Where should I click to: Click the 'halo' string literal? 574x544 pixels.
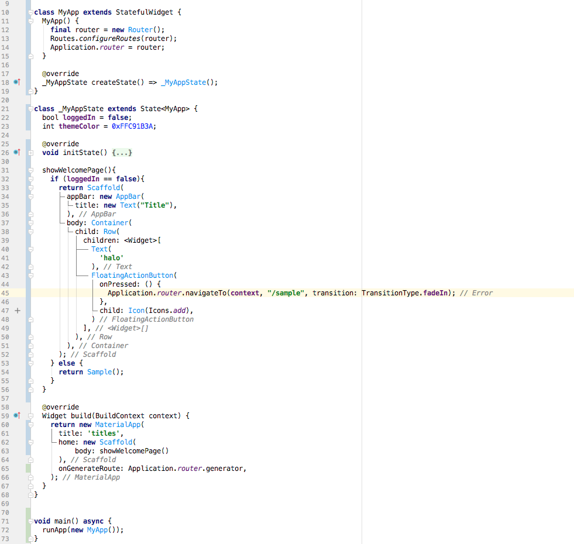pyautogui.click(x=112, y=257)
